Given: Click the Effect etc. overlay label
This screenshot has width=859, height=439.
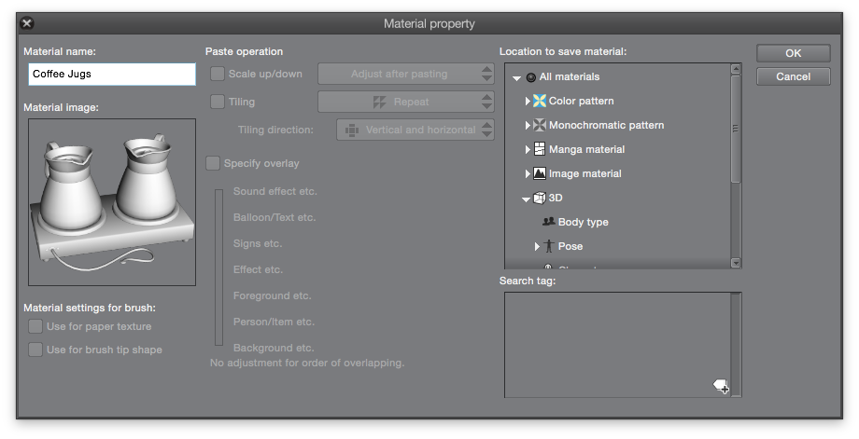Looking at the screenshot, I should click(258, 269).
